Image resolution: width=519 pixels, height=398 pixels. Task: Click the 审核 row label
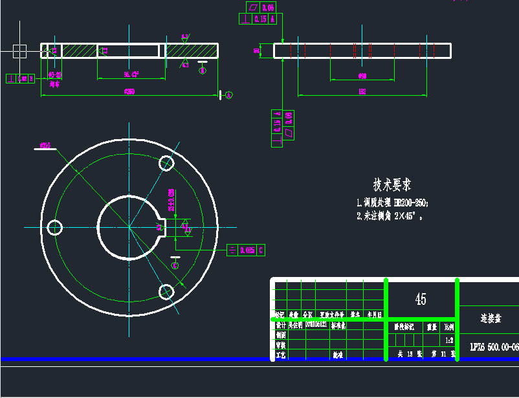(x=281, y=345)
